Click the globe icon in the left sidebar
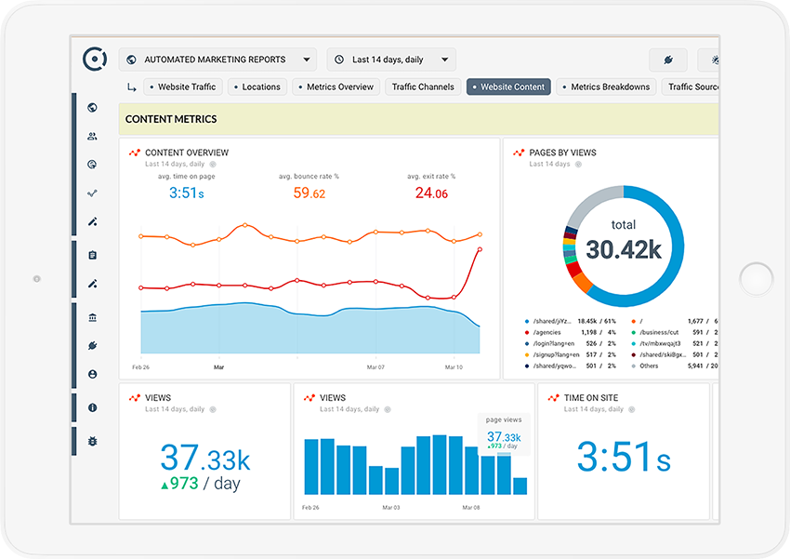The width and height of the screenshot is (790, 559). tap(92, 107)
